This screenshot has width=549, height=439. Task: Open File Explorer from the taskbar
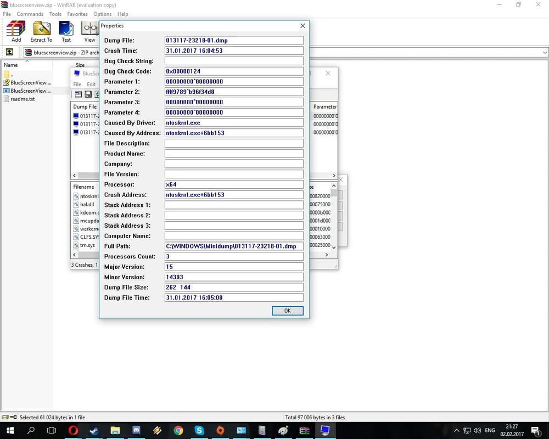(x=115, y=430)
